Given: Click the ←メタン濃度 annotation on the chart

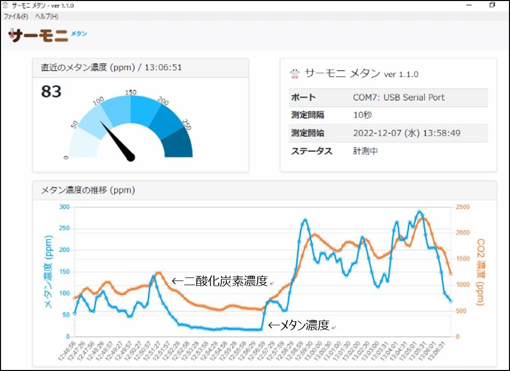Looking at the screenshot, I should point(298,325).
